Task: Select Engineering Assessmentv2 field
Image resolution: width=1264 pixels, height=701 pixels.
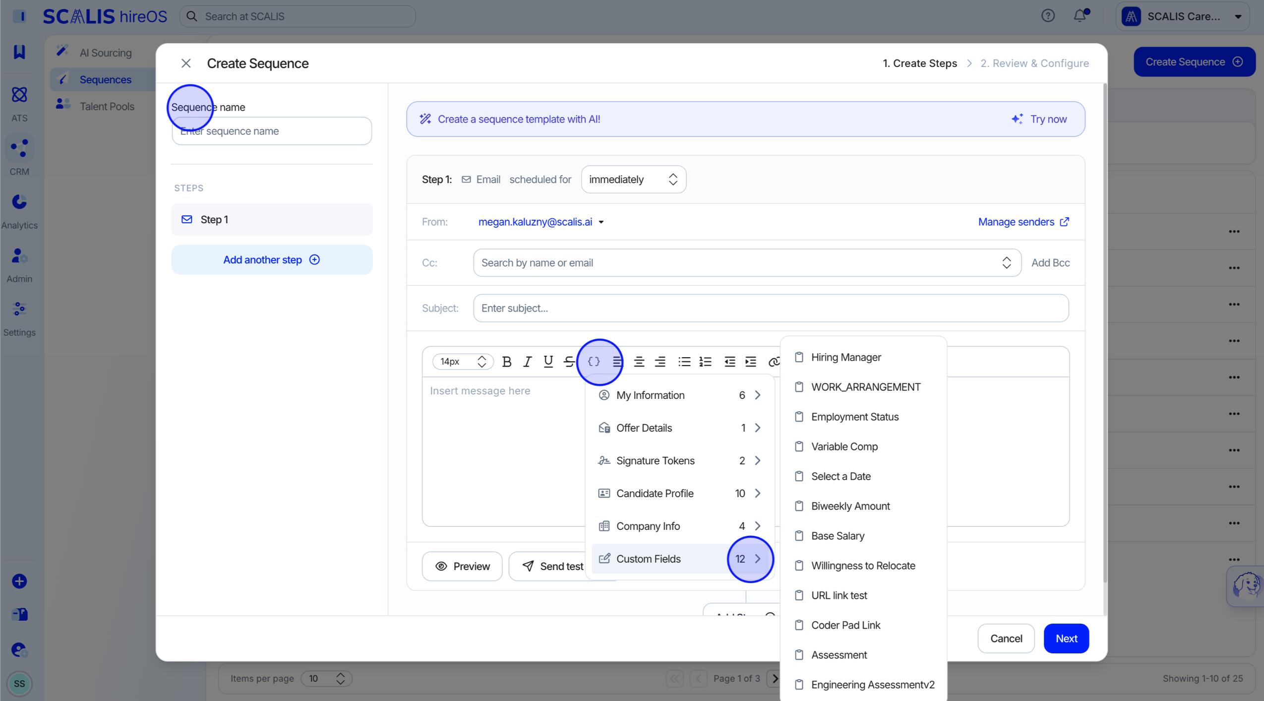Action: point(863,685)
